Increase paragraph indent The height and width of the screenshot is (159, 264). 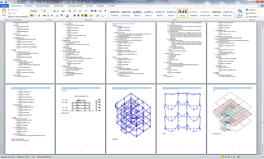coord(95,11)
